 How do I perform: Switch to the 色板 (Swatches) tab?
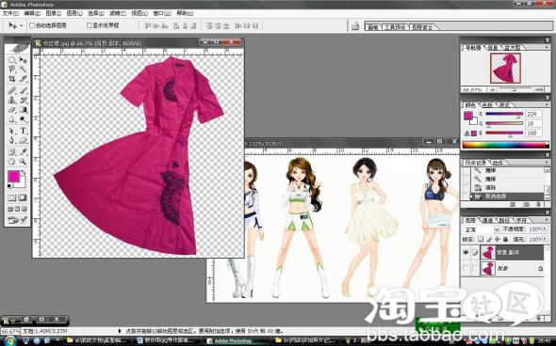click(487, 105)
